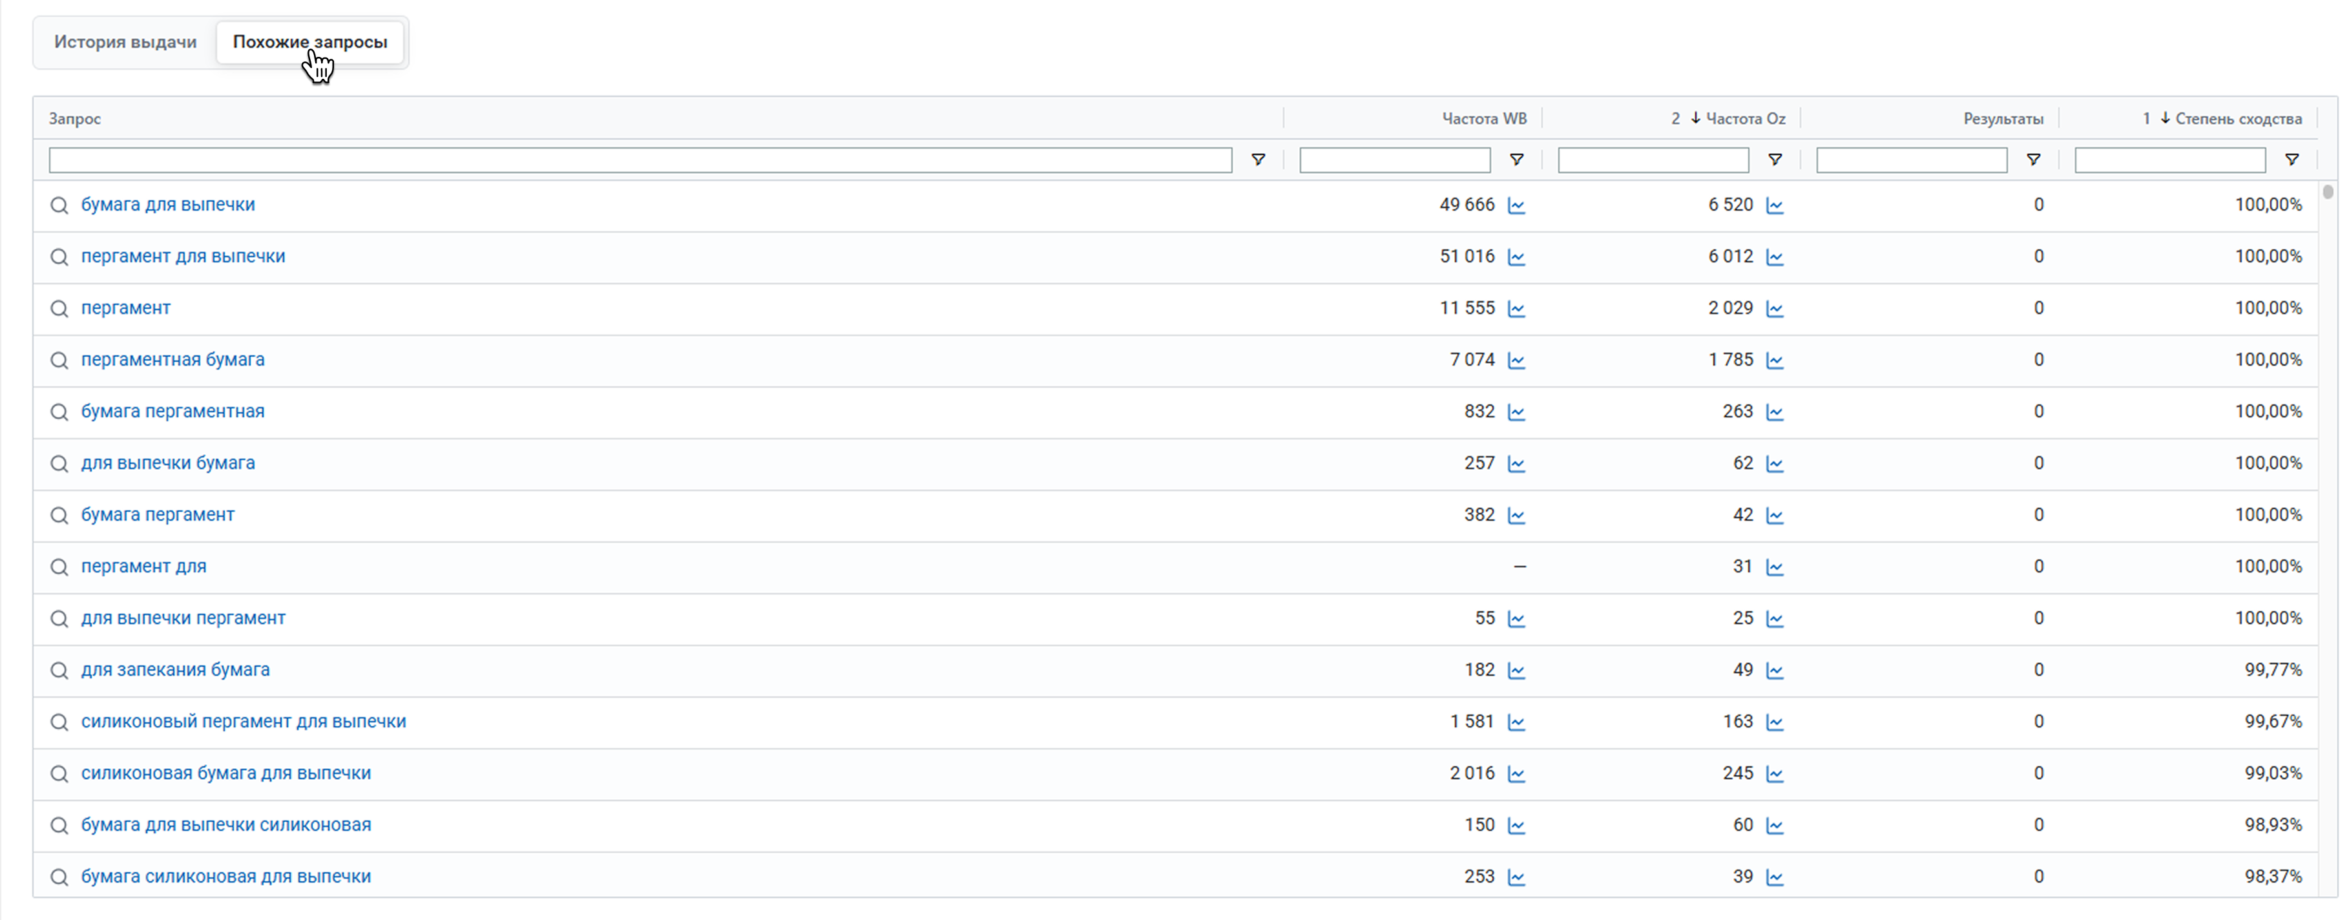Sort table by Частота WB header

[1483, 118]
